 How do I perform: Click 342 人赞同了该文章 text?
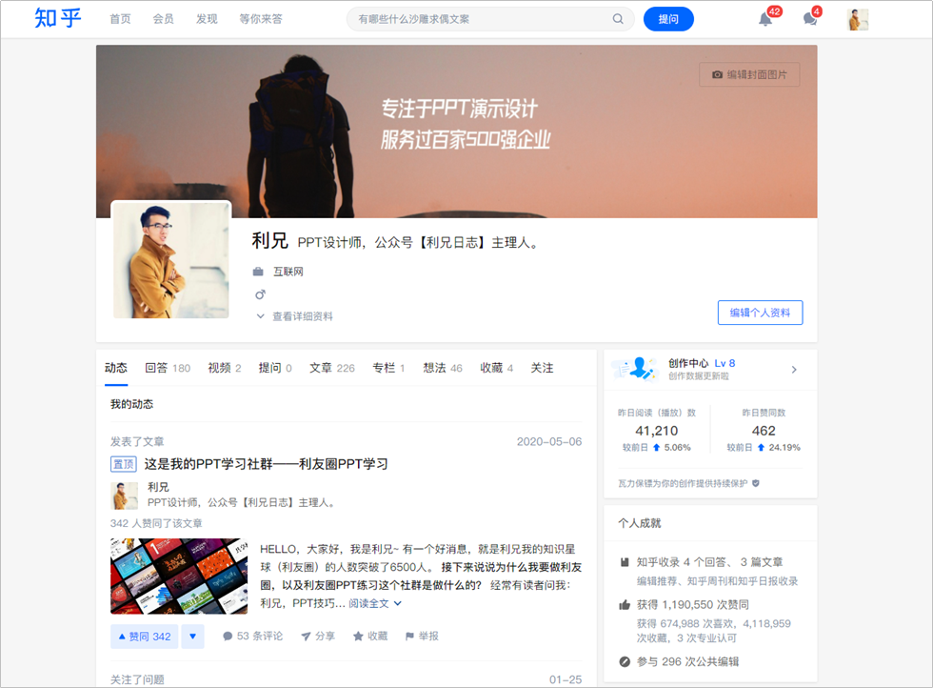click(156, 523)
